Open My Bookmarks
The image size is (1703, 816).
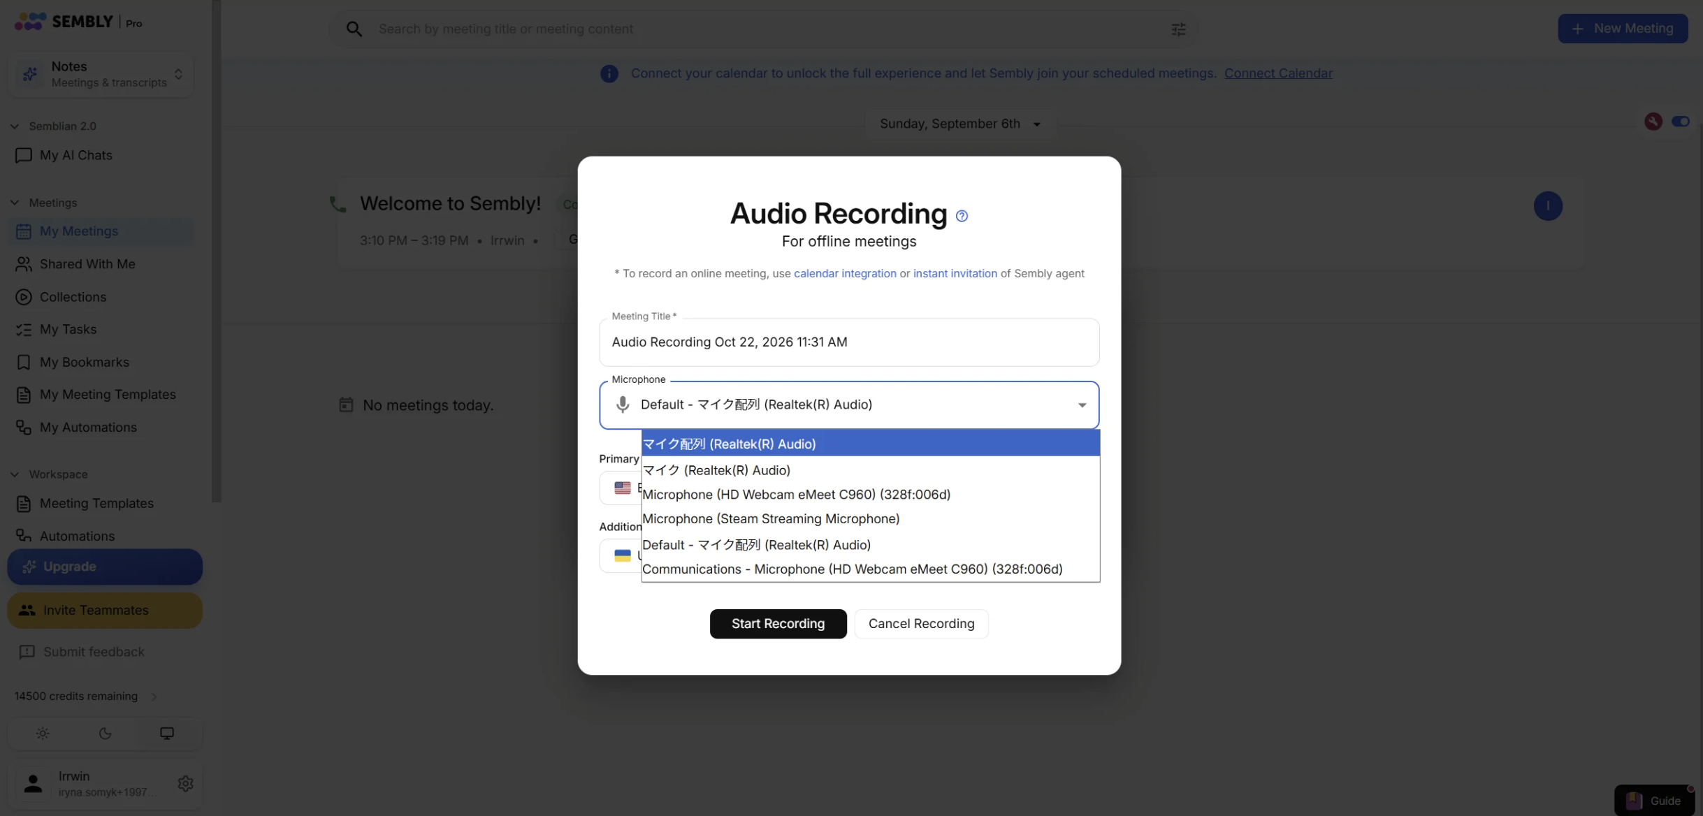click(84, 362)
